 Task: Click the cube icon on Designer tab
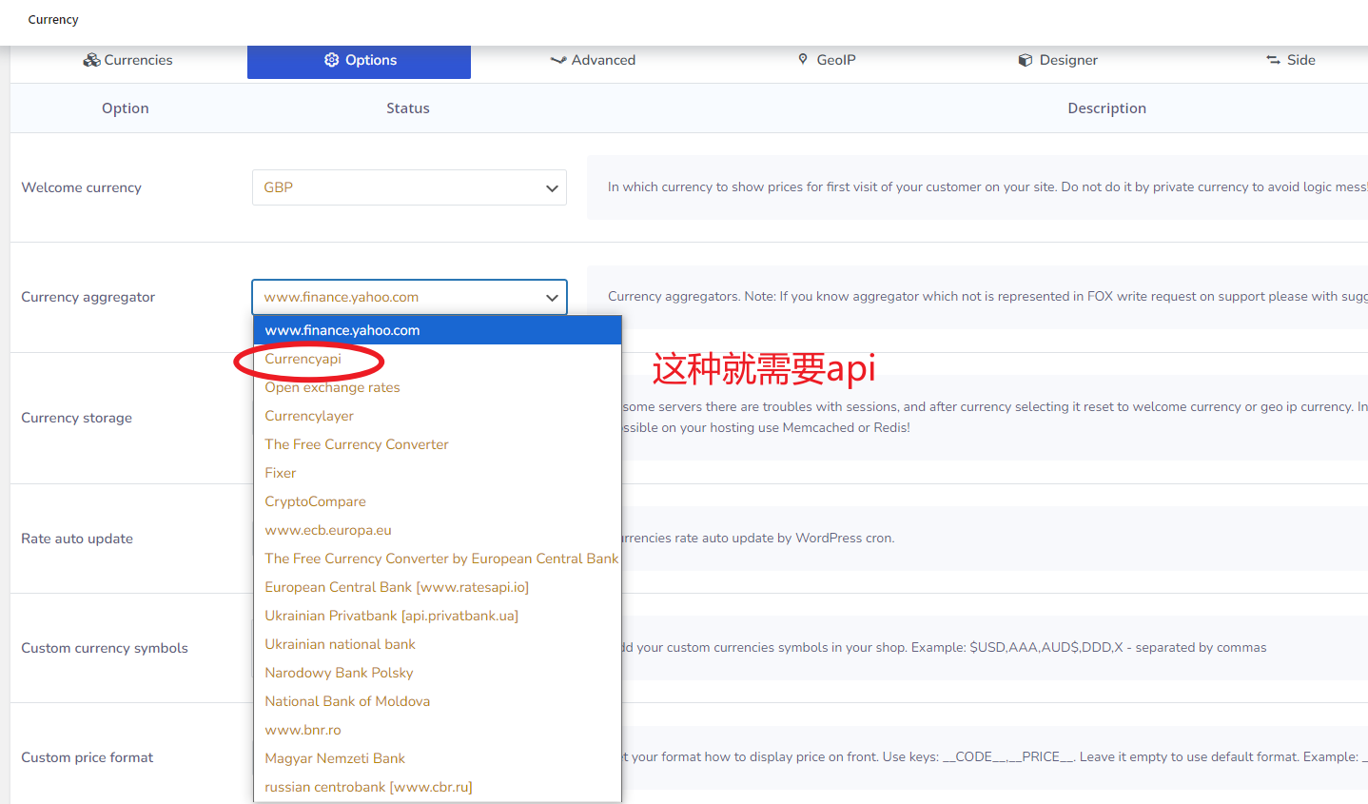tap(1025, 59)
